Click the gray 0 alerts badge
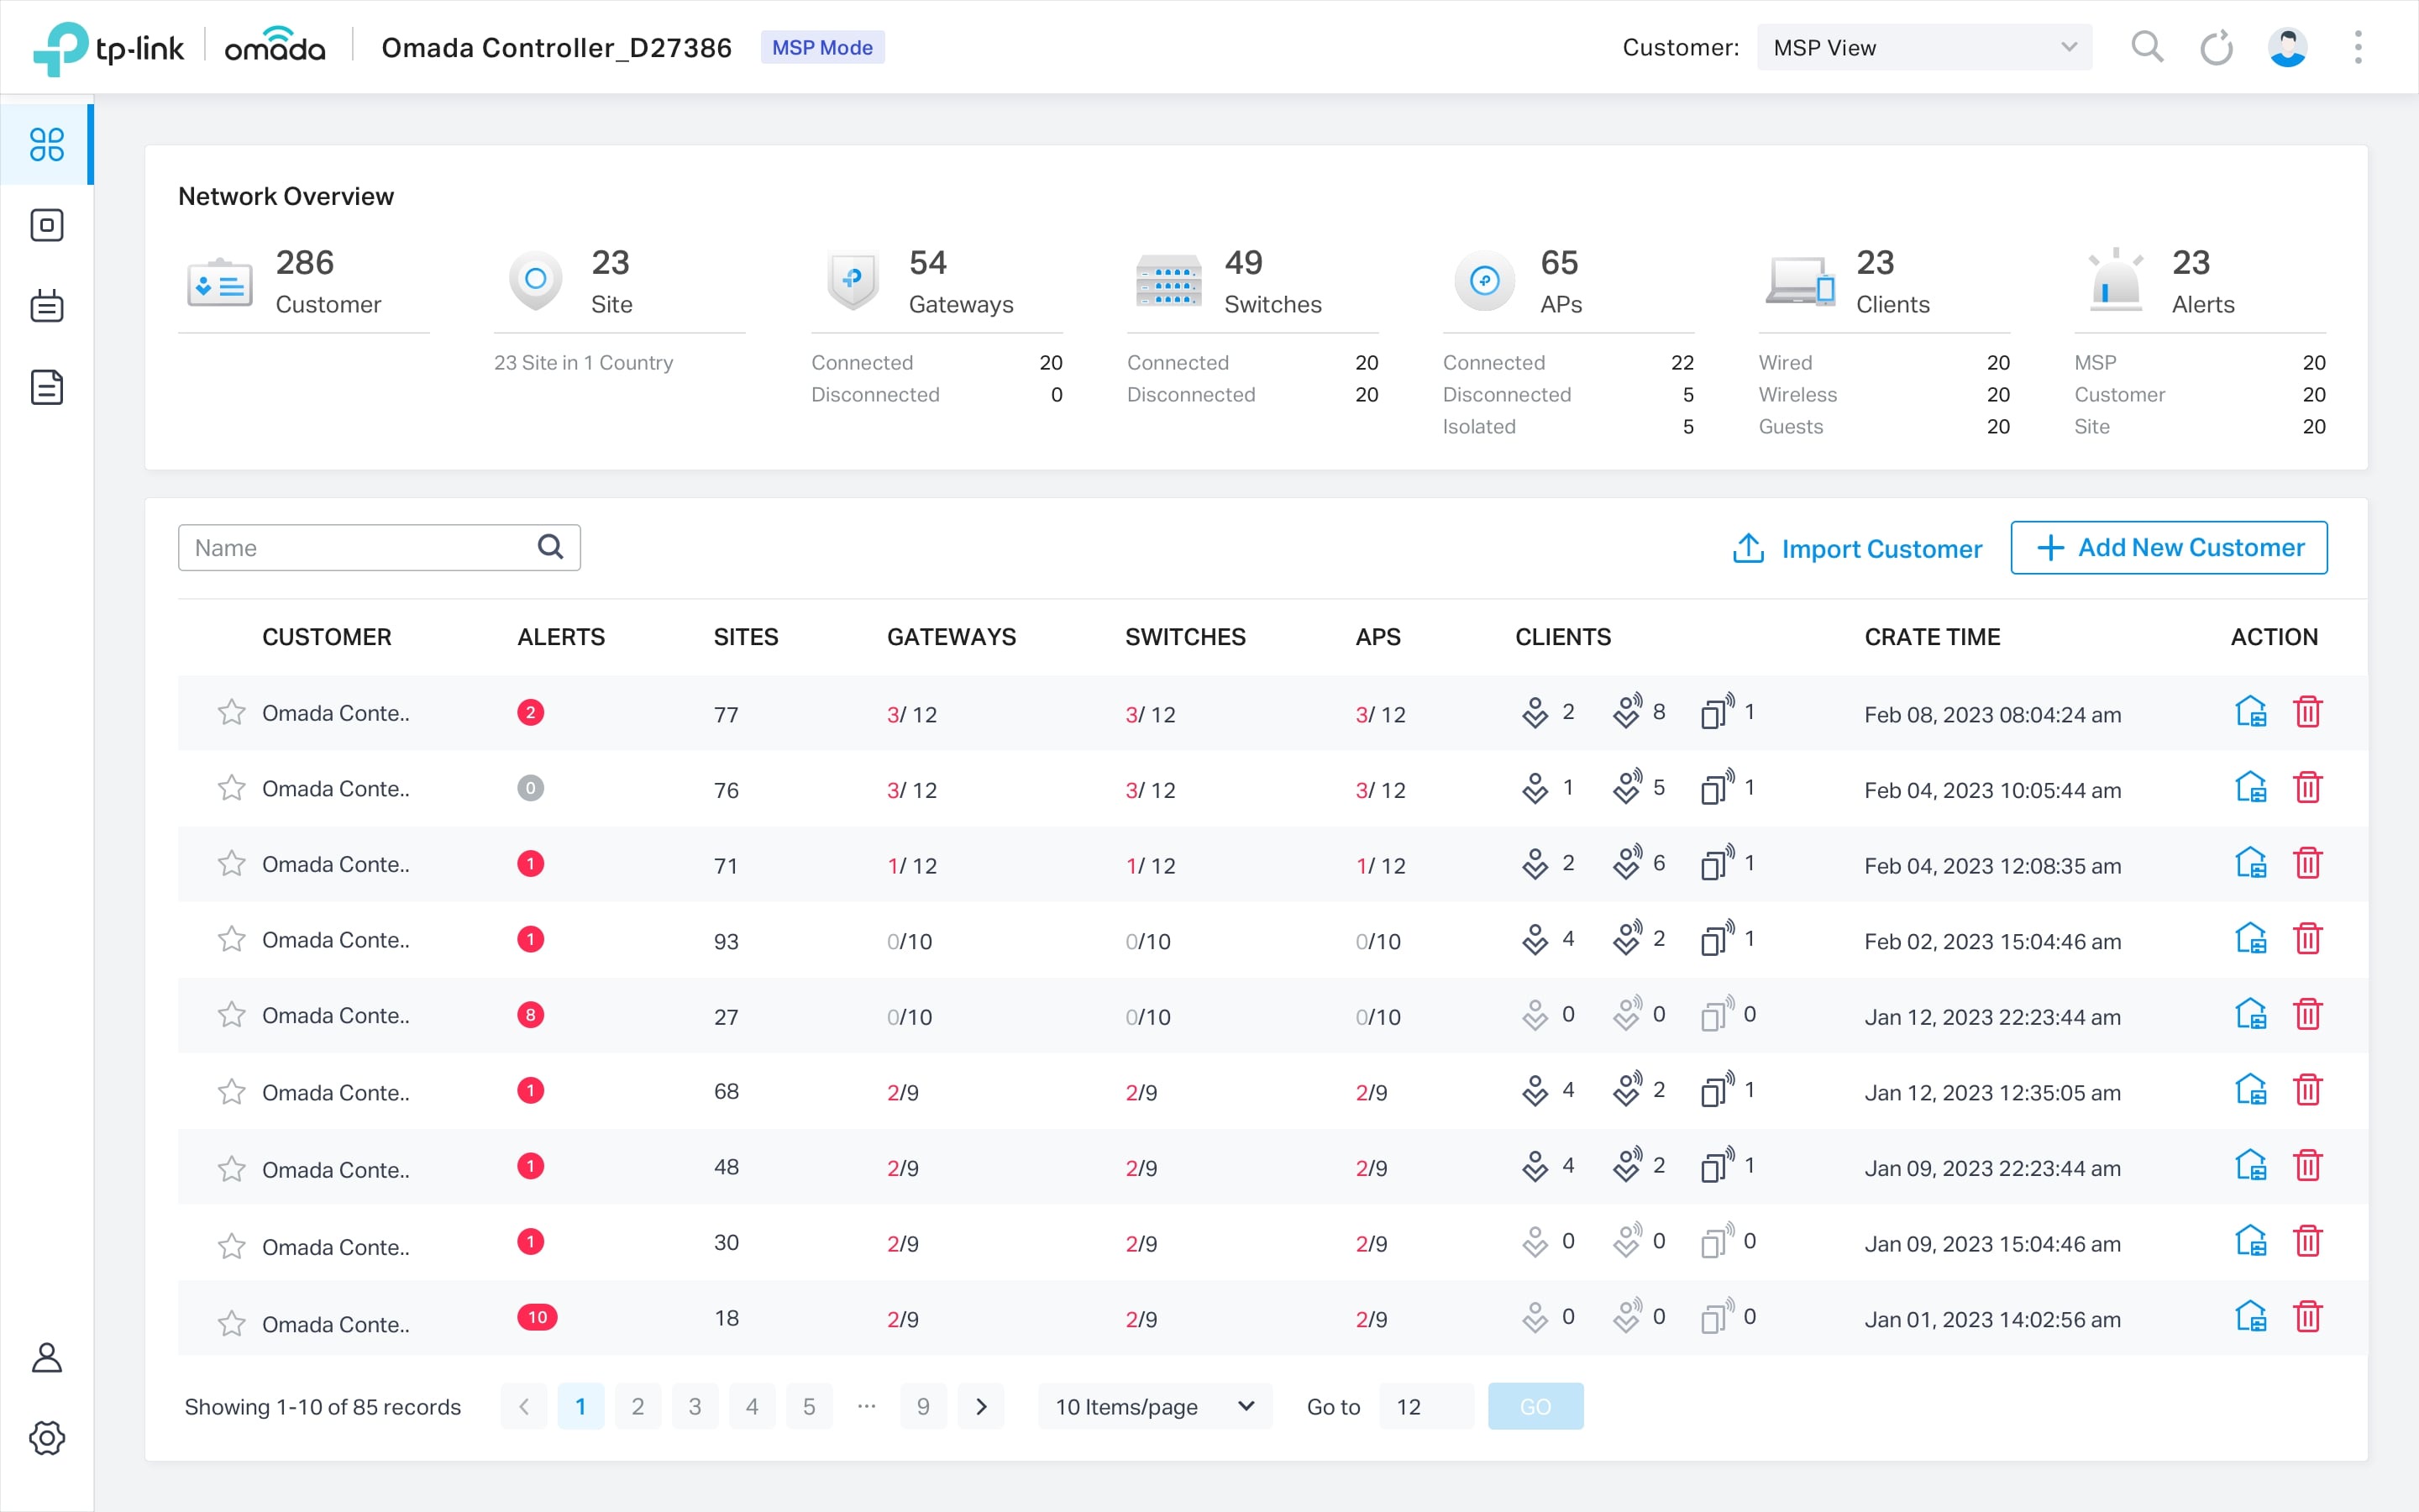The height and width of the screenshot is (1512, 2419). pyautogui.click(x=531, y=788)
